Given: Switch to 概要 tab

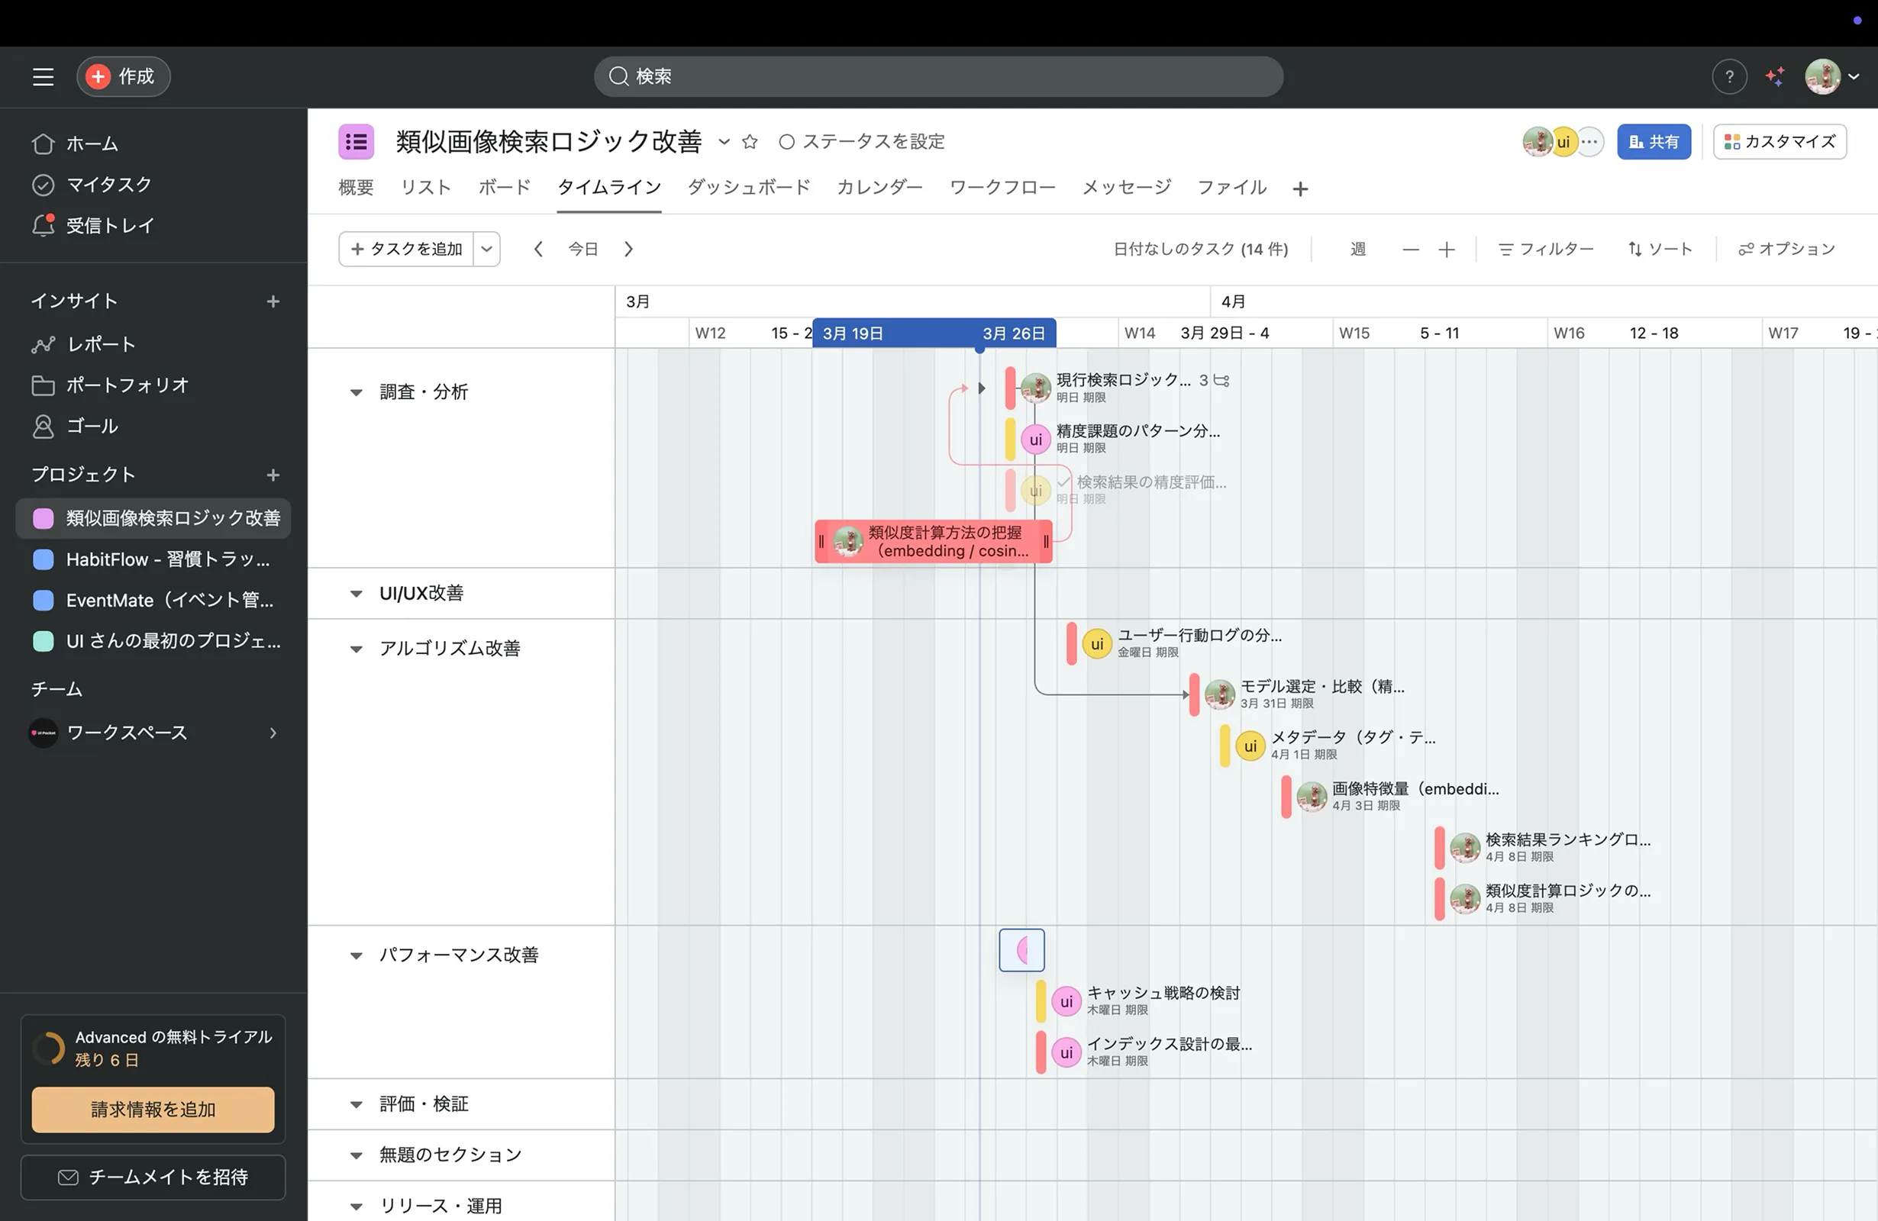Looking at the screenshot, I should point(356,188).
